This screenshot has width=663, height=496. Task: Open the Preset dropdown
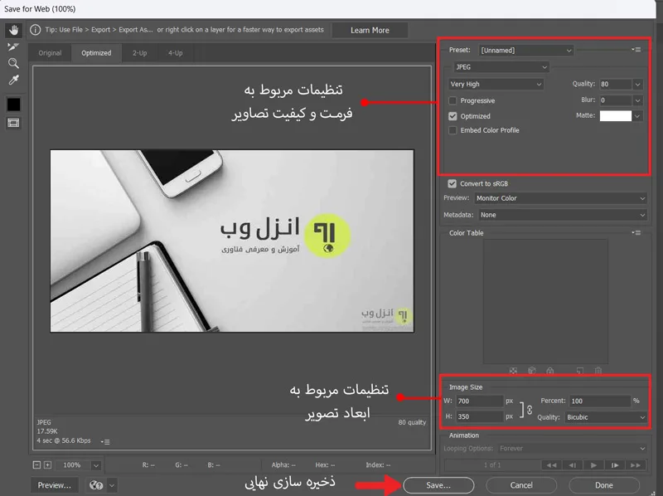[x=526, y=51]
